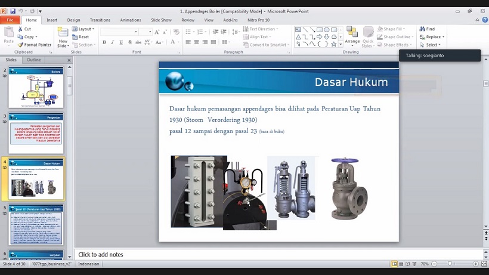This screenshot has width=489, height=275.
Task: Switch to Slide Sorter view
Action: point(401,264)
